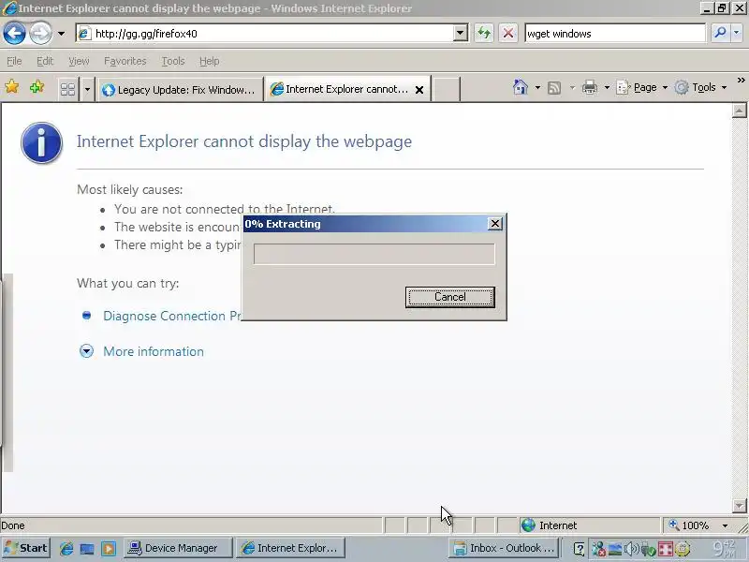Click the red security alert tray icon
Image resolution: width=749 pixels, height=562 pixels.
[665, 549]
